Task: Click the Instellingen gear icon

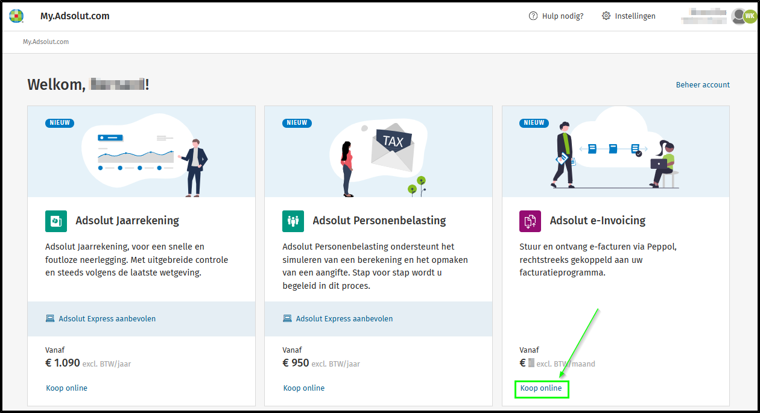Action: pyautogui.click(x=606, y=16)
